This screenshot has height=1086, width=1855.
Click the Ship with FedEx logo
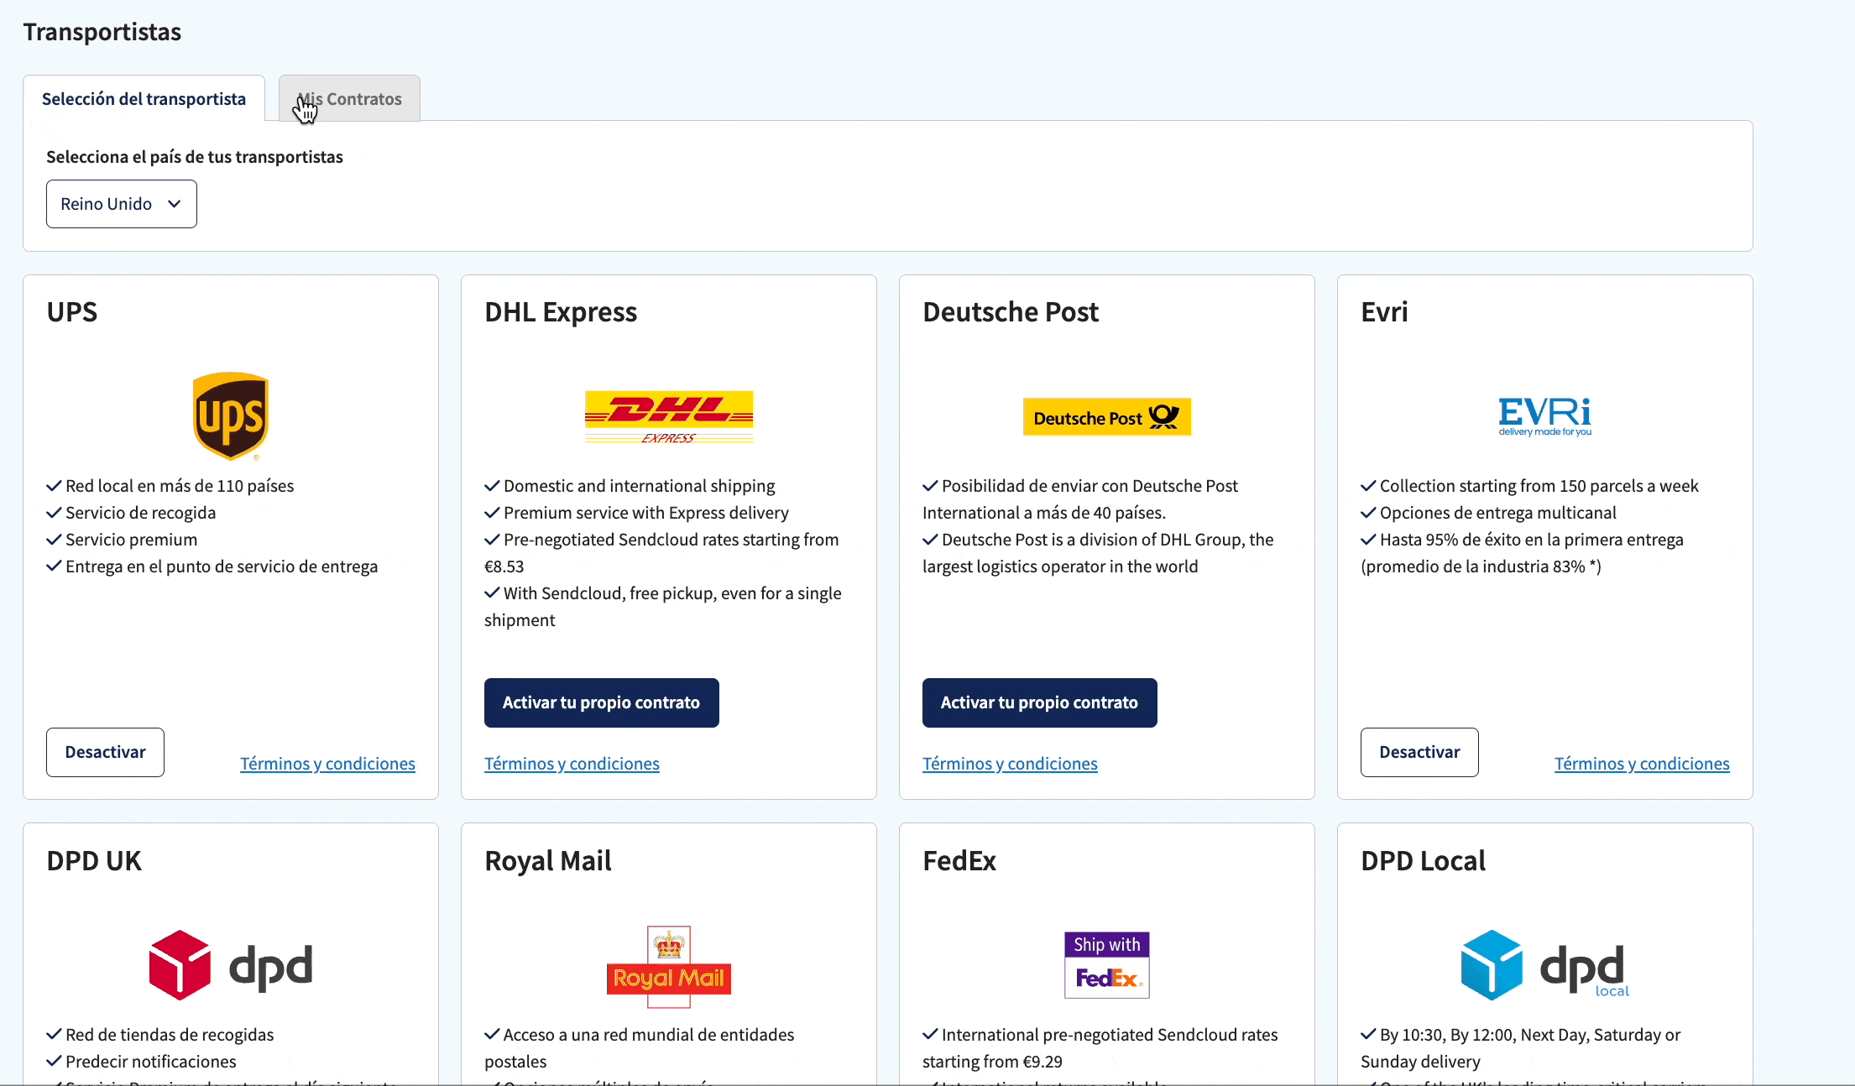coord(1107,965)
